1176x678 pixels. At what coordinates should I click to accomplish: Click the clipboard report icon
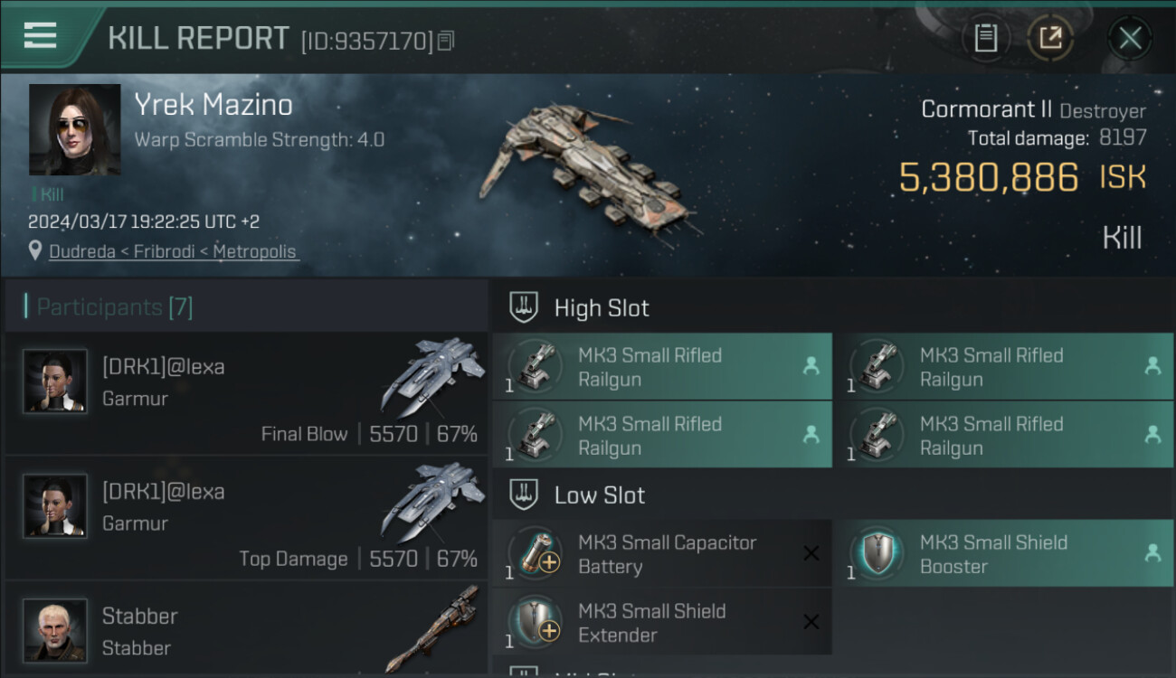985,38
